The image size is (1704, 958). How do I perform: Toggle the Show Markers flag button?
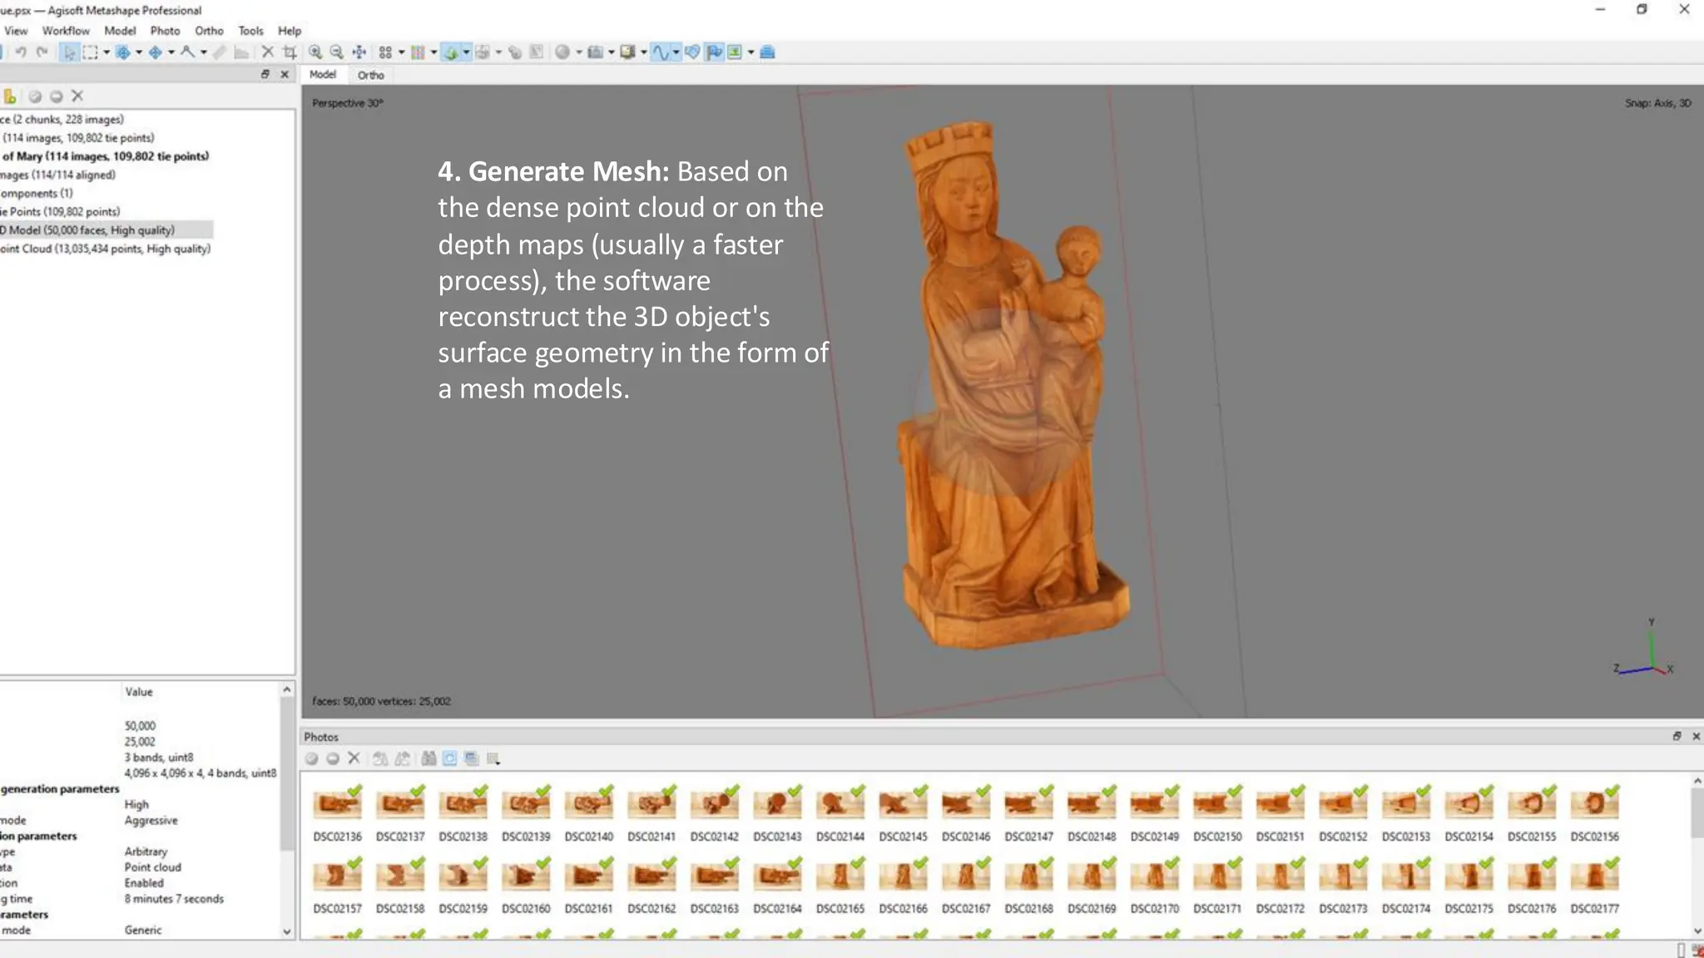click(x=714, y=52)
